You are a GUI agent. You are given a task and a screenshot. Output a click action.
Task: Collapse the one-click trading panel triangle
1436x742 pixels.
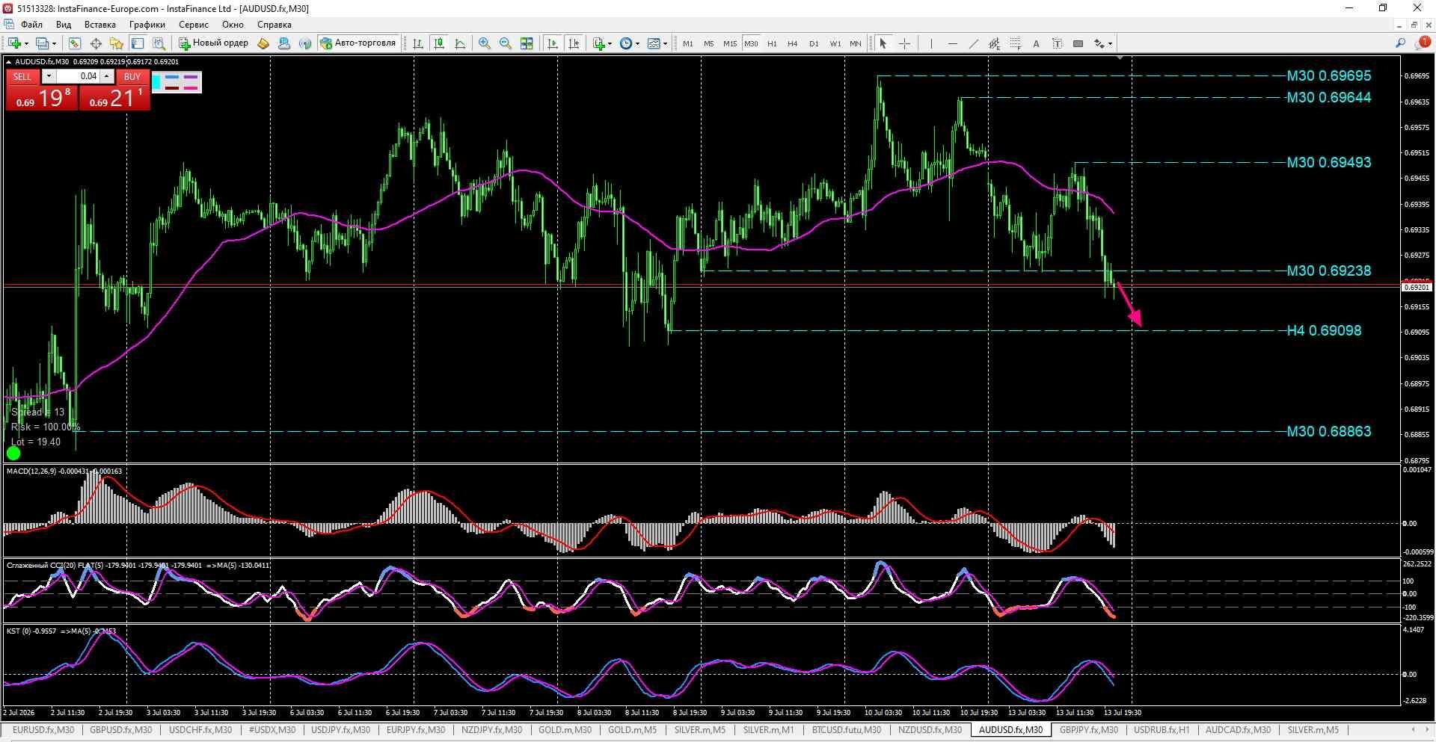tap(9, 62)
